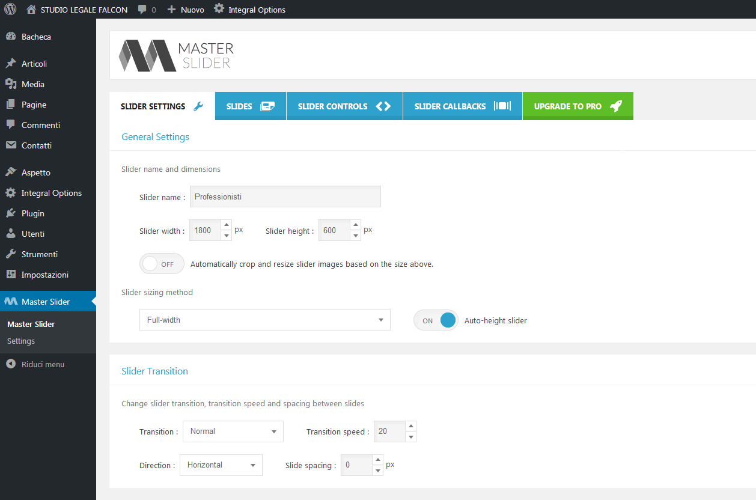Image resolution: width=756 pixels, height=500 pixels.
Task: Click the Slider Transition heading
Action: (154, 371)
